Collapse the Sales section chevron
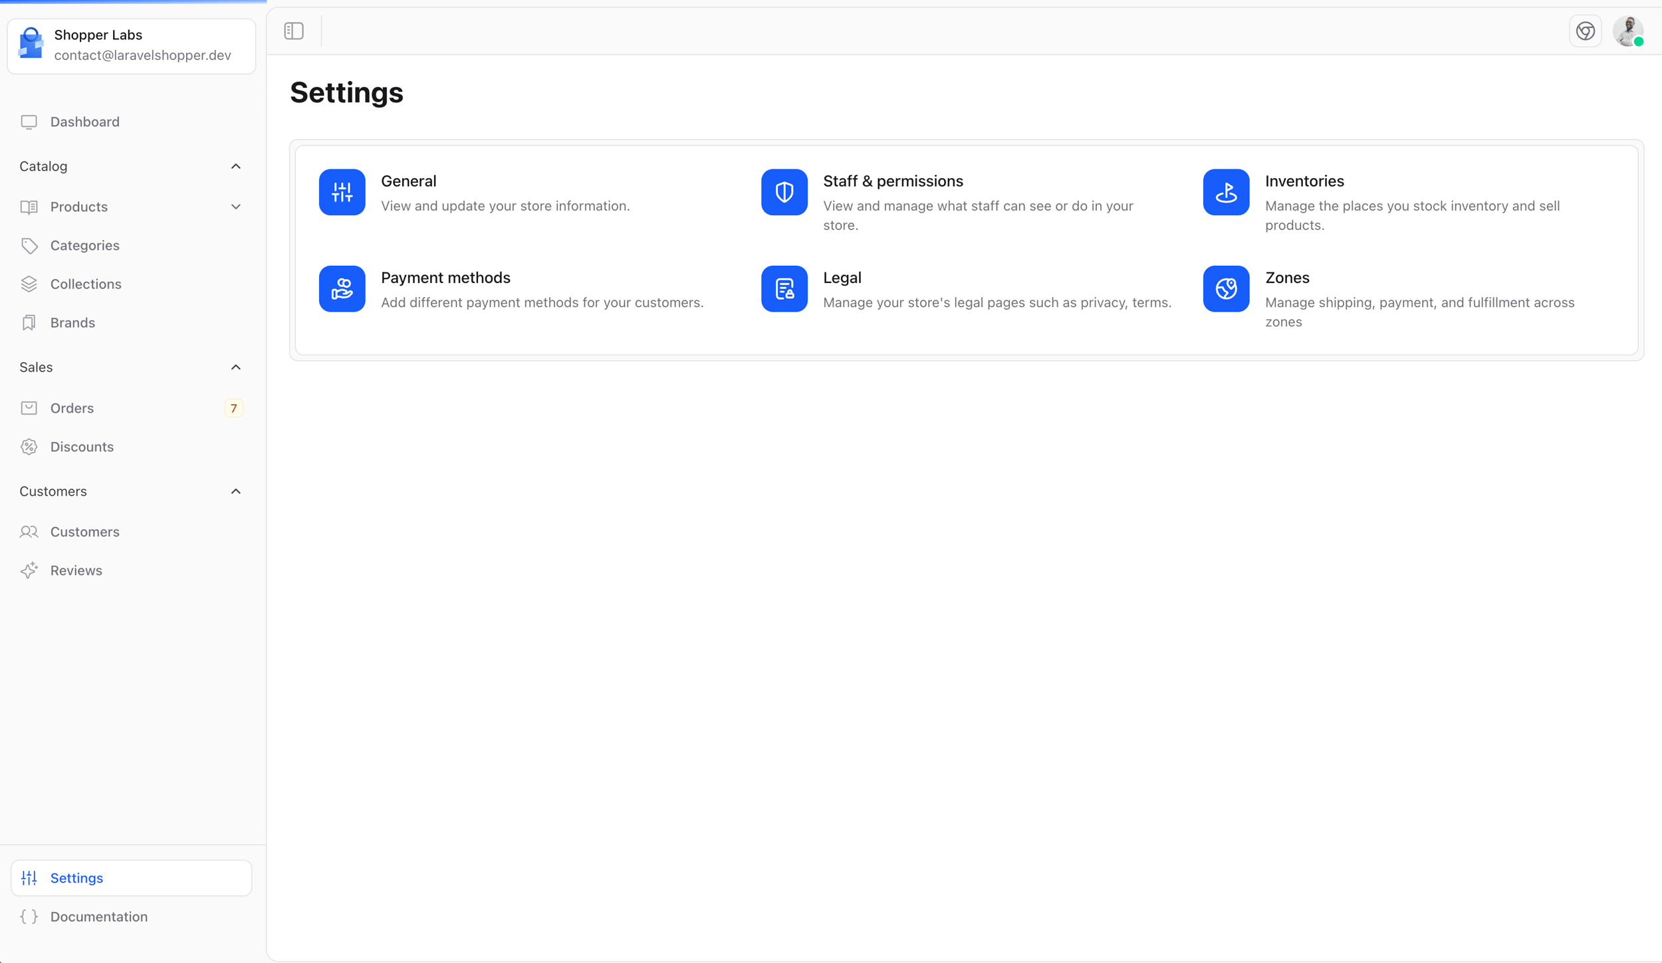 (235, 367)
